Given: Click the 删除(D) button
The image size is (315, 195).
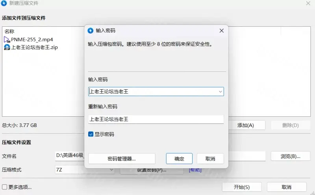Looking at the screenshot, I should [x=290, y=125].
